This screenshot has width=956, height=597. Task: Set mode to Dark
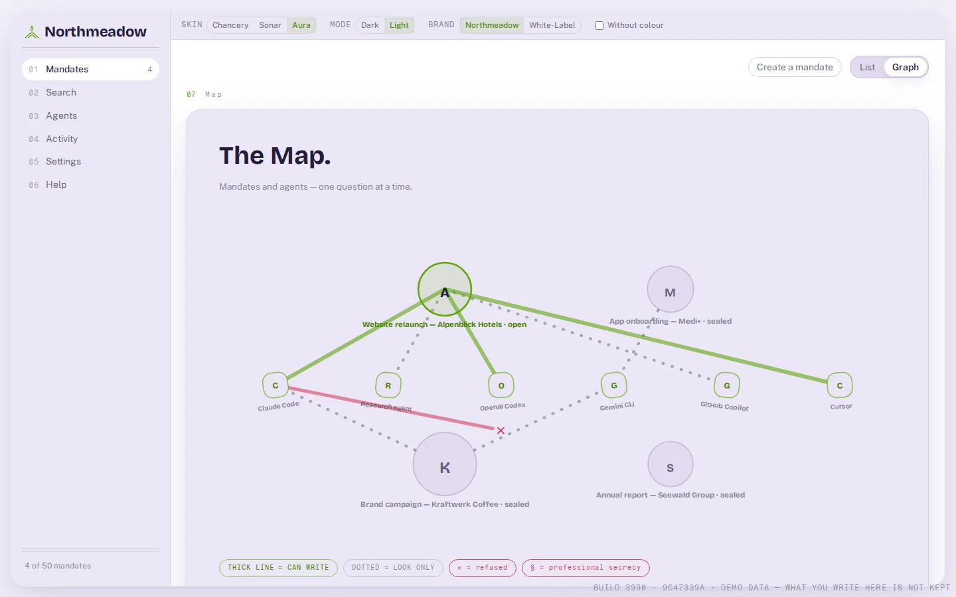point(370,25)
